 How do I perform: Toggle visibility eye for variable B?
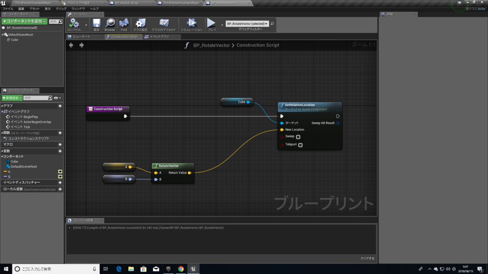60,177
